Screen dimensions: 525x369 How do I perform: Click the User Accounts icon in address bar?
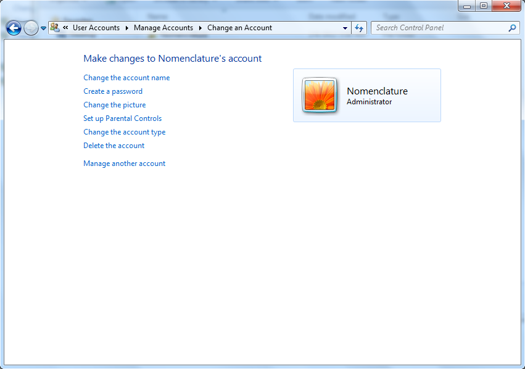coord(54,28)
